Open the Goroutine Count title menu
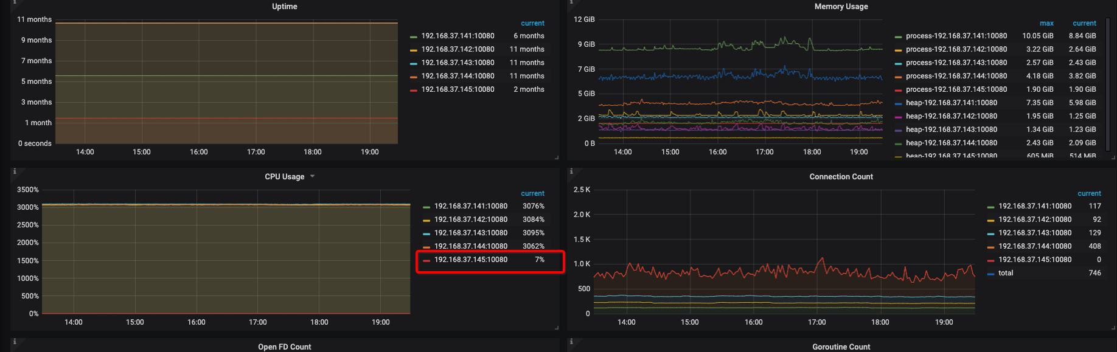This screenshot has width=1117, height=352. [841, 347]
